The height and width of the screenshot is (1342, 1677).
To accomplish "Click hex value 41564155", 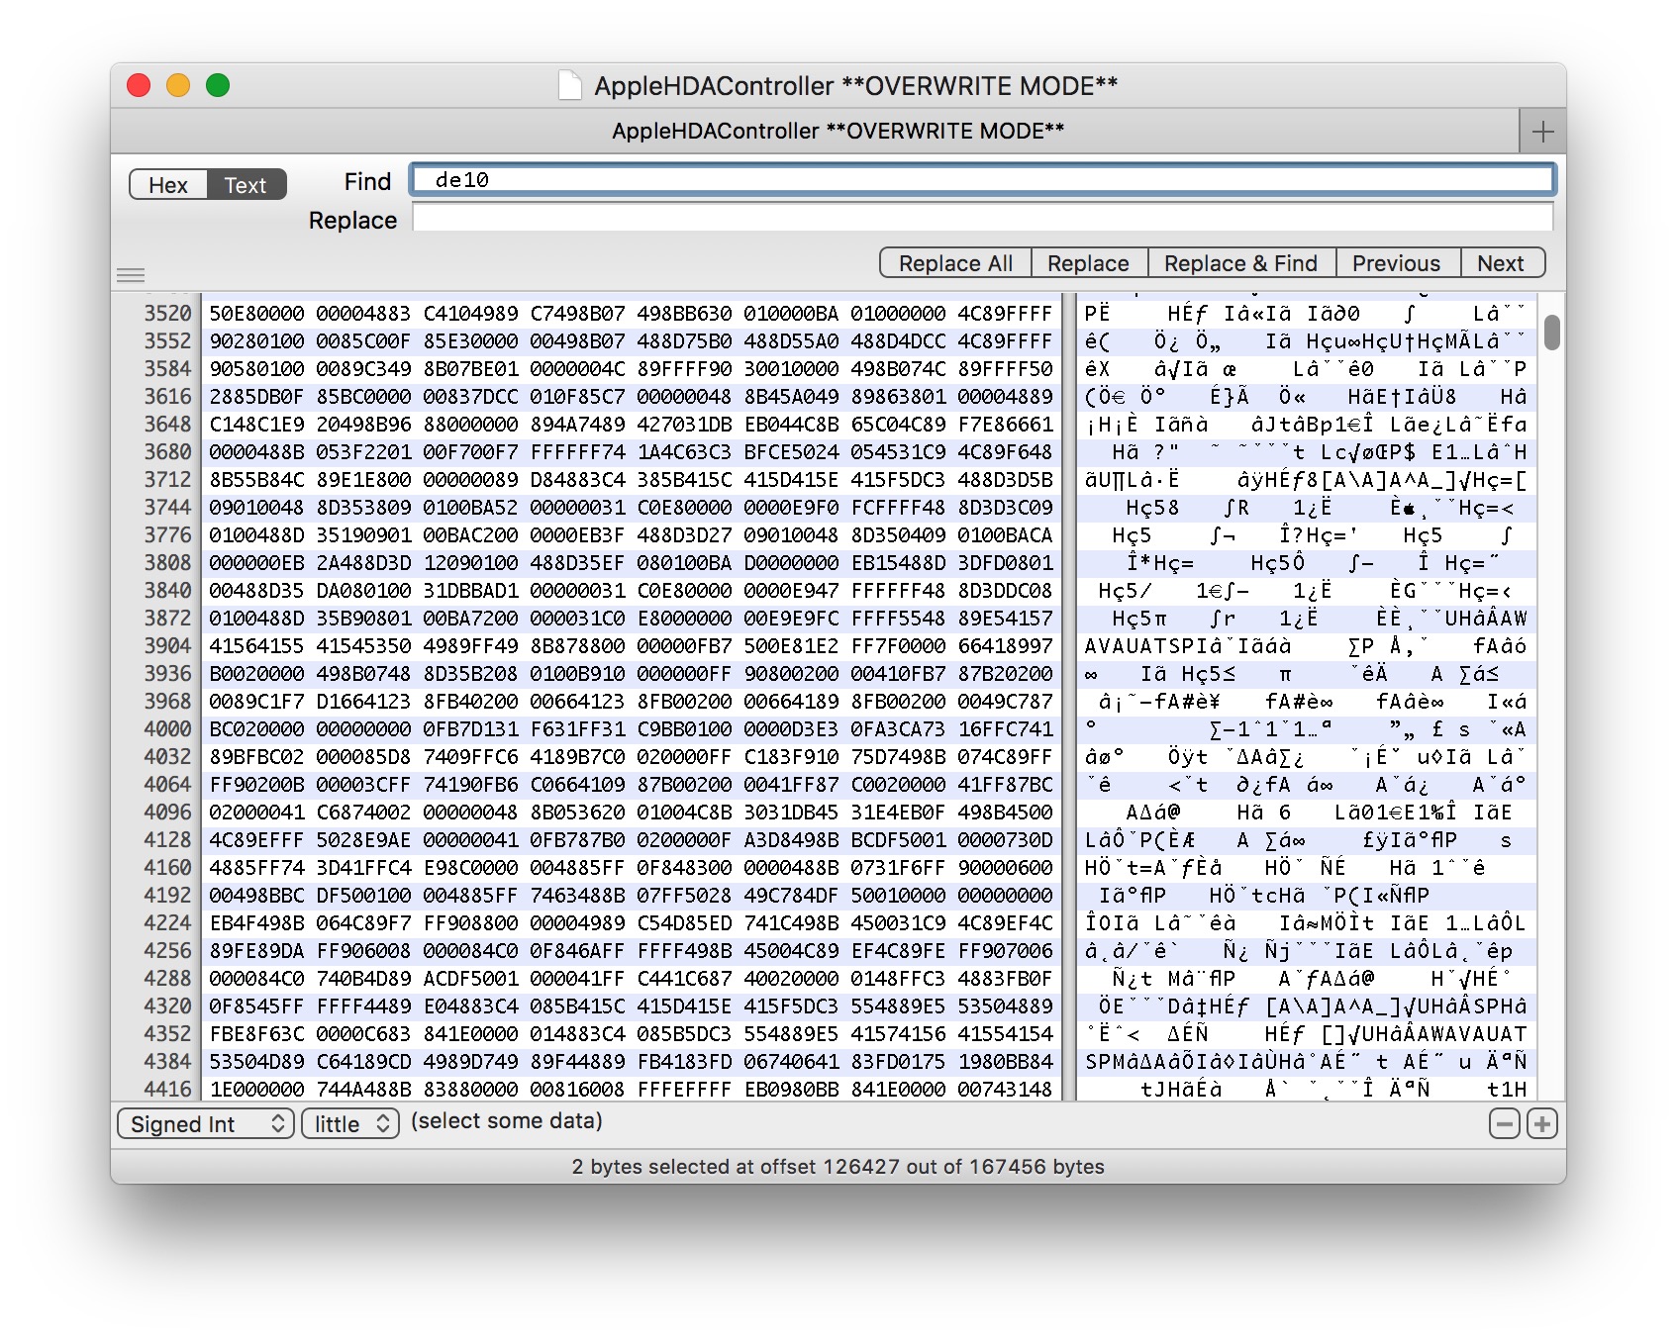I will (x=257, y=646).
